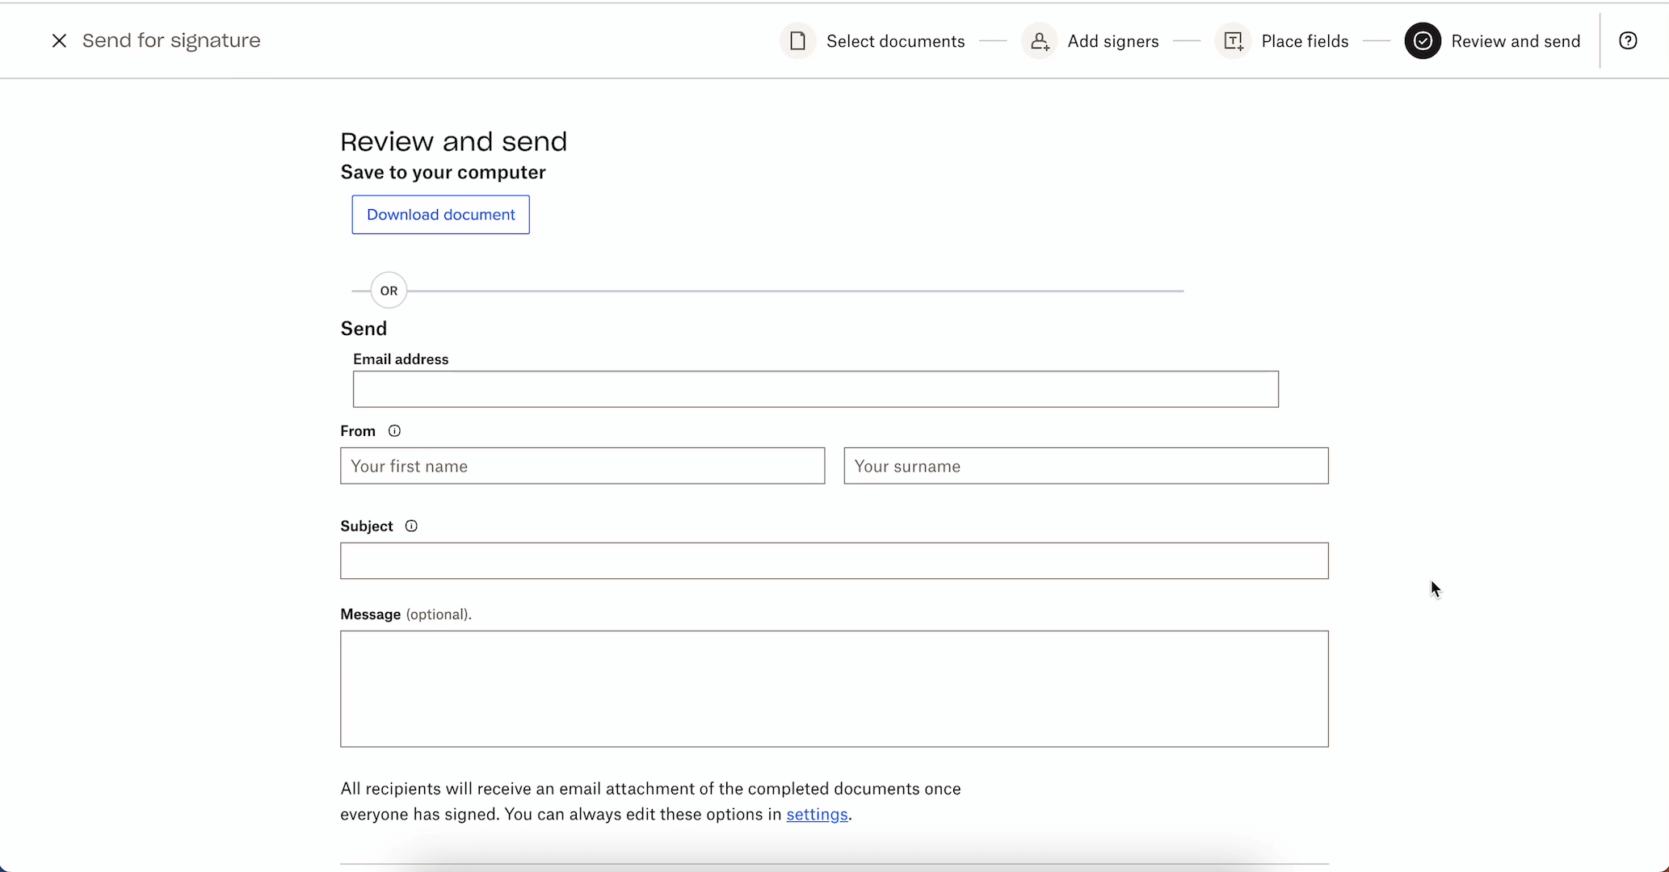Click info icon next to From

point(394,431)
